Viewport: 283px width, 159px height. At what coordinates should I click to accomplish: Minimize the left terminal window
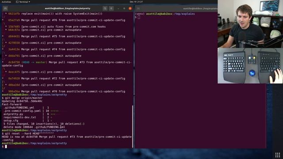(x=118, y=8)
